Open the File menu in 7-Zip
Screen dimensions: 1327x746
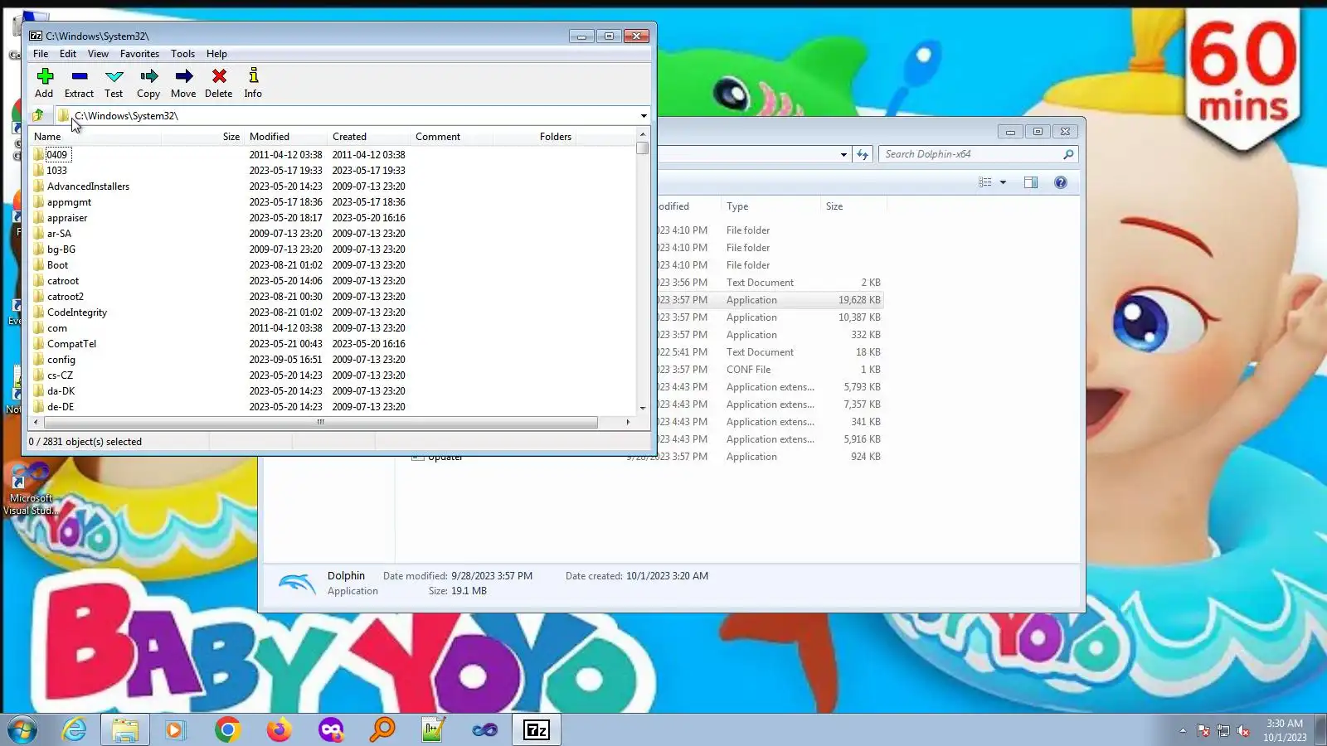[x=41, y=54]
